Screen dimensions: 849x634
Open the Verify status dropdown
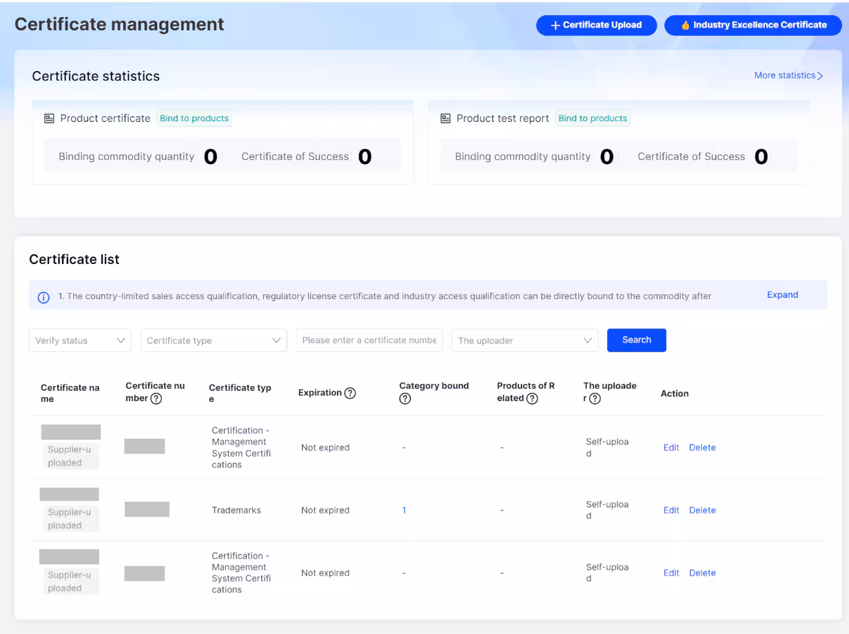click(80, 340)
